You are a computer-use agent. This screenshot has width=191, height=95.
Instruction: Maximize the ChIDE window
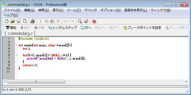click(x=176, y=5)
